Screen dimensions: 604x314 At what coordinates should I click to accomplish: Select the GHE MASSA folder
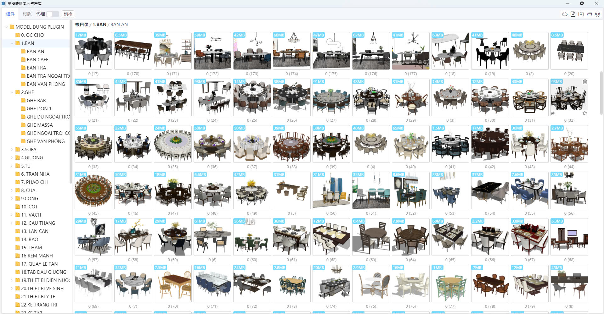(x=40, y=125)
